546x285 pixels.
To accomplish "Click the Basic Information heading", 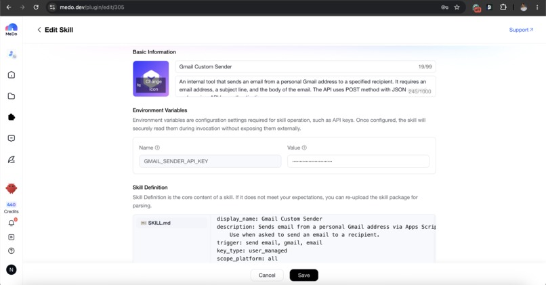I will [154, 52].
